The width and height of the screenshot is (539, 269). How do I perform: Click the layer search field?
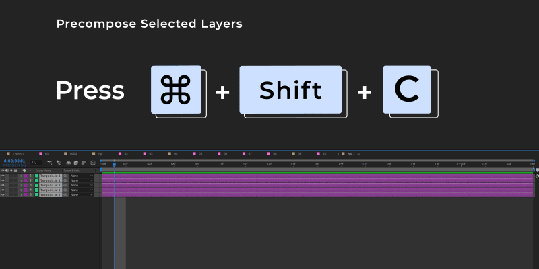click(x=36, y=163)
